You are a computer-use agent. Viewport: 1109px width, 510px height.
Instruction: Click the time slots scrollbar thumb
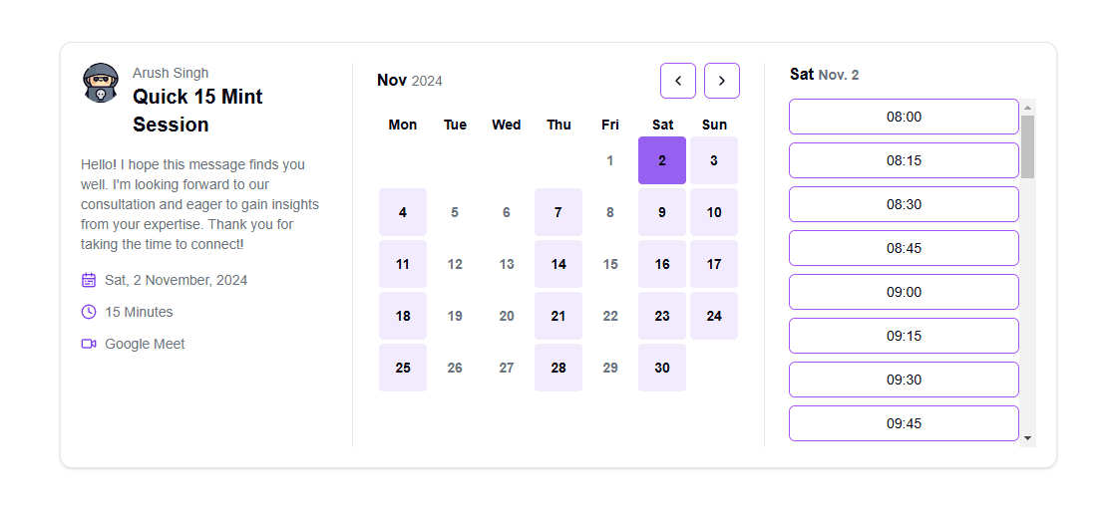[x=1027, y=147]
